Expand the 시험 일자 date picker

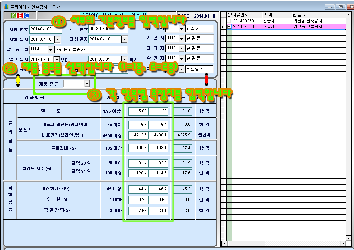coord(57,39)
